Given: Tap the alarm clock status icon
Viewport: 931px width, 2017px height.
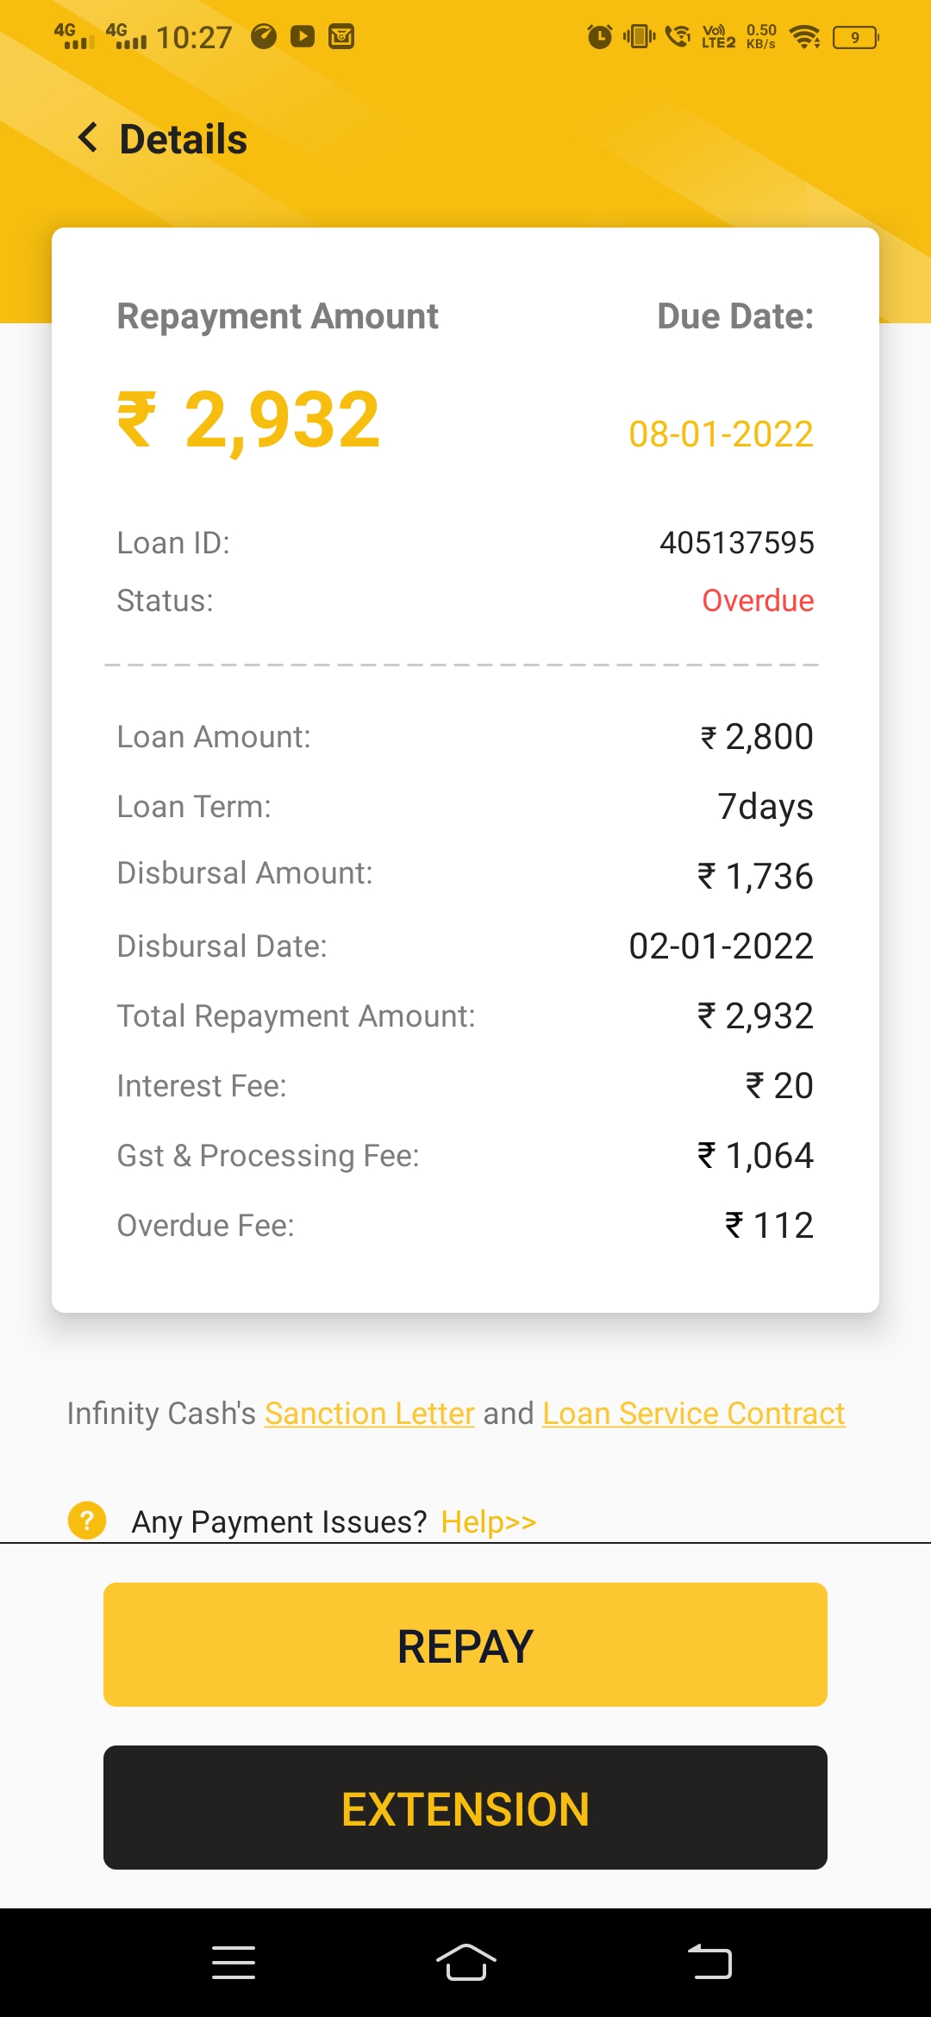Looking at the screenshot, I should [599, 37].
